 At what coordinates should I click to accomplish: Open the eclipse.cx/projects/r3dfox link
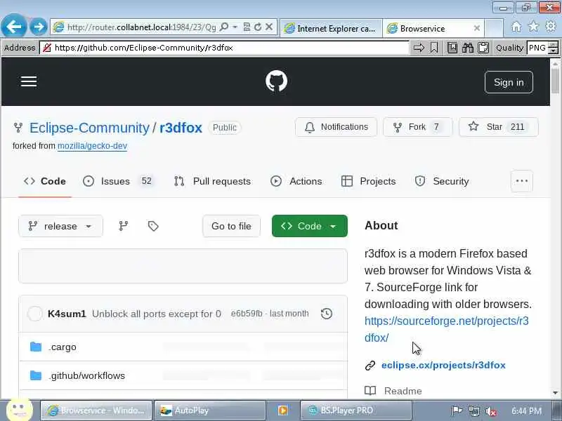tap(443, 365)
